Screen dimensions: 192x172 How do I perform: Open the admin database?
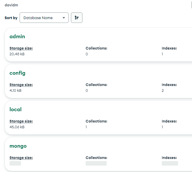tap(17, 36)
